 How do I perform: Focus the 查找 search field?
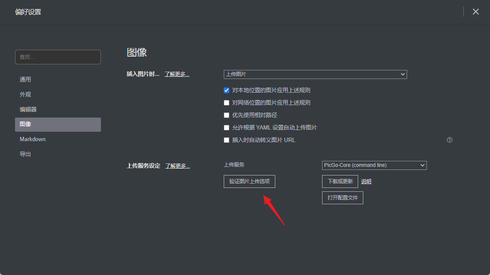(58, 57)
